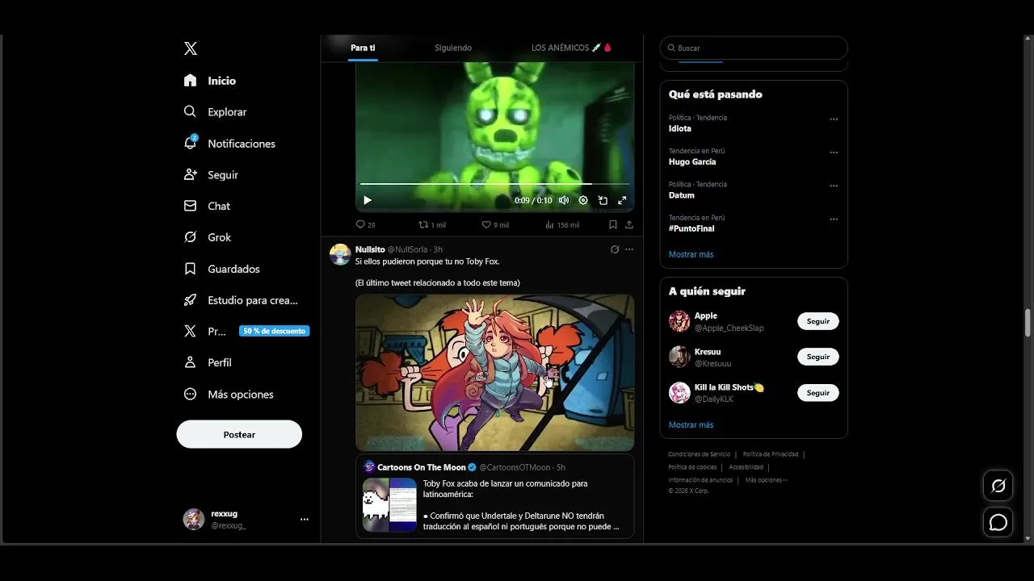Bookmark the video post
Image resolution: width=1034 pixels, height=581 pixels.
pos(613,224)
